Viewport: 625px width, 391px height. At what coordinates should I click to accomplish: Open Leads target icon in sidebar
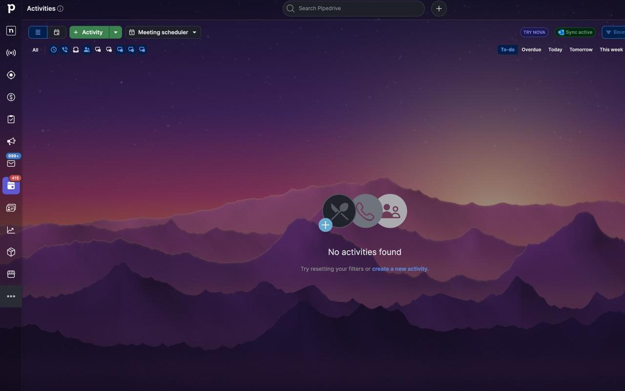[x=11, y=75]
